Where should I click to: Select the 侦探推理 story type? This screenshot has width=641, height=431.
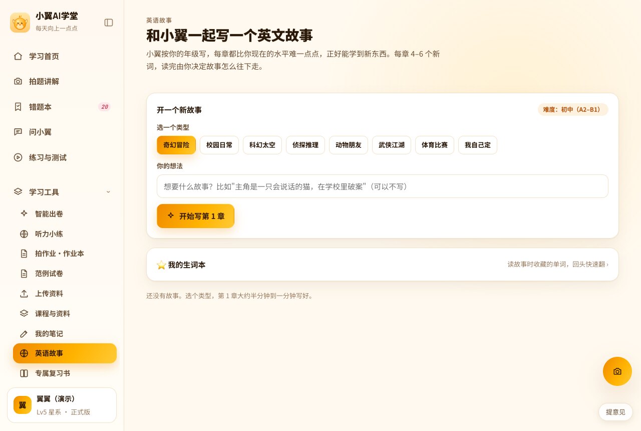pos(305,145)
